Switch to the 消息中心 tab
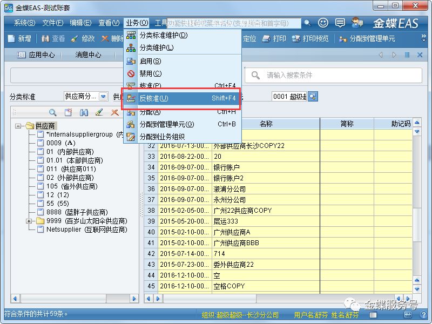The image size is (432, 324). tap(87, 55)
